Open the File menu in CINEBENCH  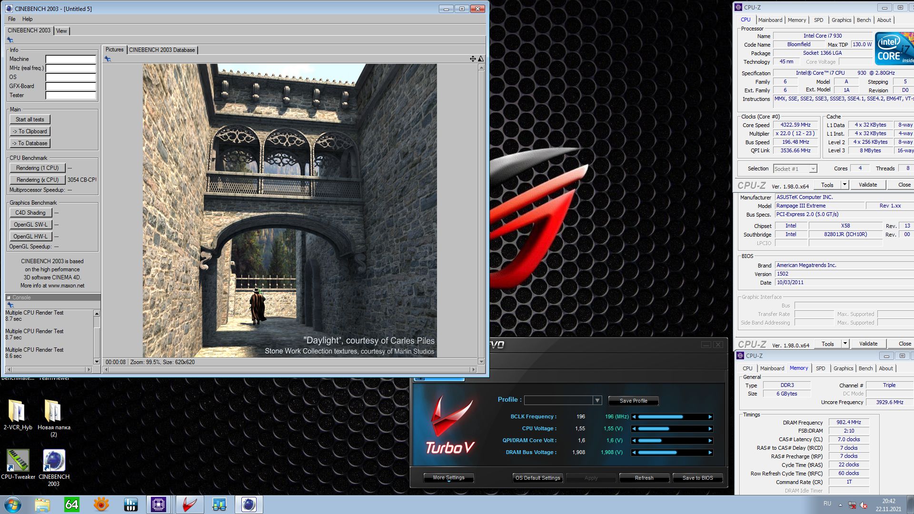pyautogui.click(x=12, y=19)
